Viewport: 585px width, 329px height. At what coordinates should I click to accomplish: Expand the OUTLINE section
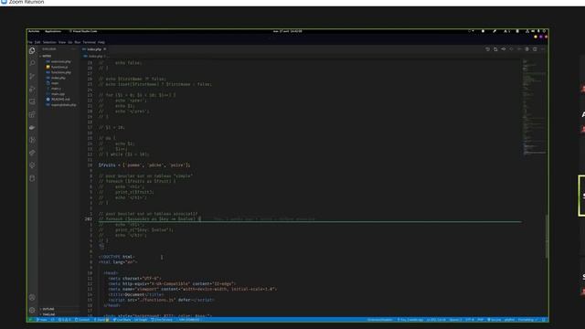[48, 309]
